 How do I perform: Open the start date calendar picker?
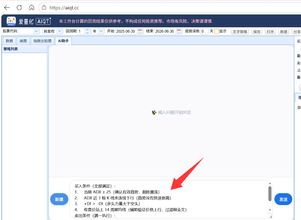point(140,31)
